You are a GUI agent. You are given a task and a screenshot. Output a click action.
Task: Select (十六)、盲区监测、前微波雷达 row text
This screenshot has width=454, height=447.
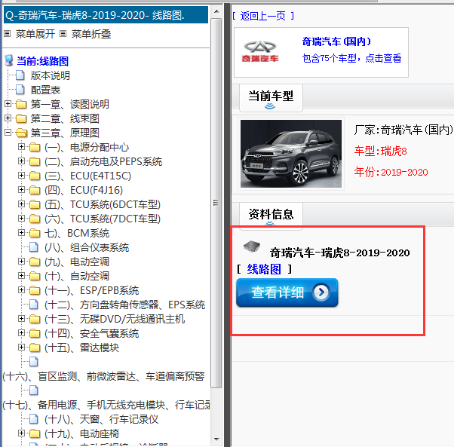(x=103, y=376)
